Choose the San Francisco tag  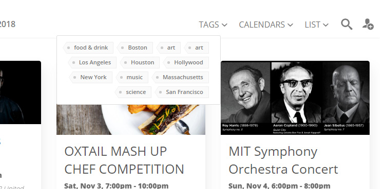[182, 92]
